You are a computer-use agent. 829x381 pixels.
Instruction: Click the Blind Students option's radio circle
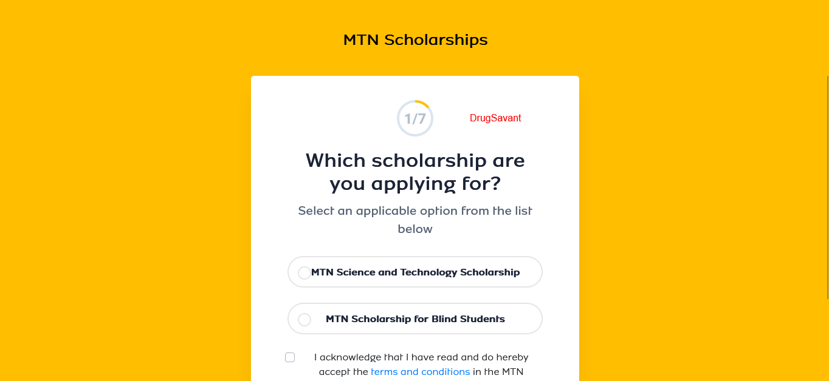point(304,318)
